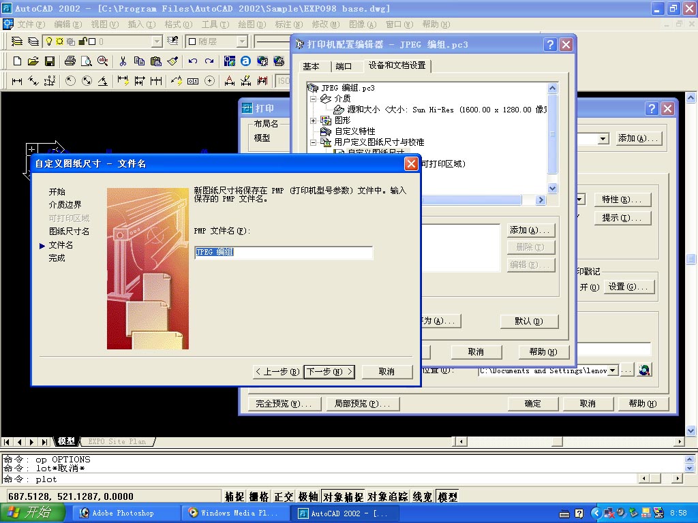This screenshot has width=698, height=523.
Task: Toggle the 模型 model space status button
Action: (447, 496)
